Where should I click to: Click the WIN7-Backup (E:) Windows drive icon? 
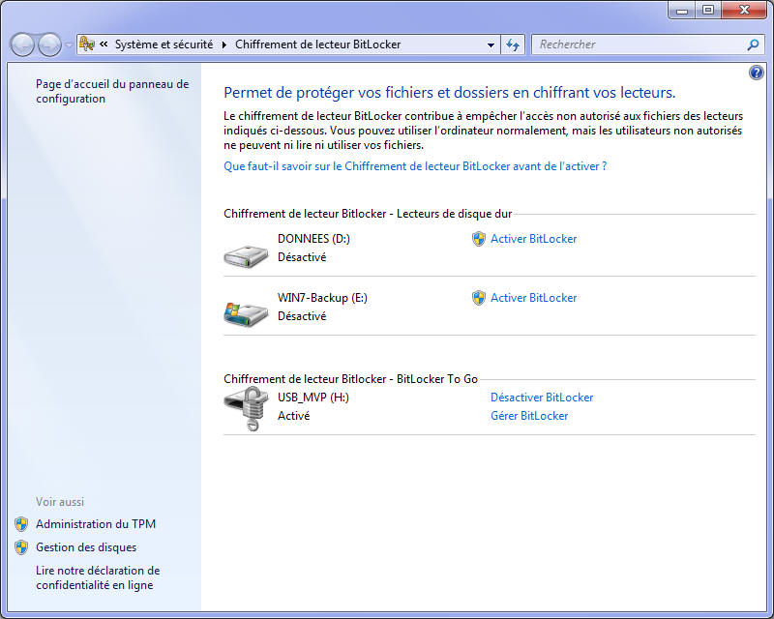pyautogui.click(x=247, y=311)
